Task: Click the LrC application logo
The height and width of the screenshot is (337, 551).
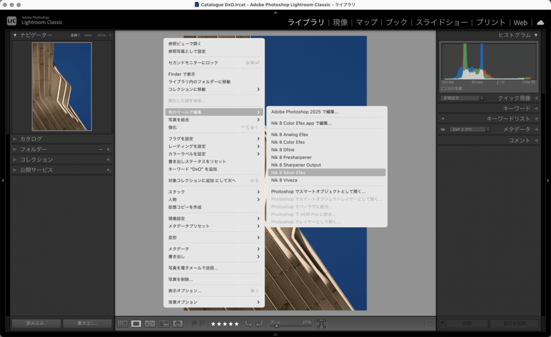Action: [12, 21]
